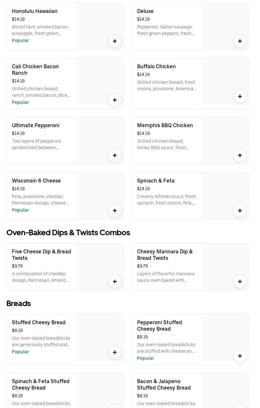260x408 pixels.
Task: Open Spinach & Feta Stuffed Cheesy Bread
Action: [41, 384]
